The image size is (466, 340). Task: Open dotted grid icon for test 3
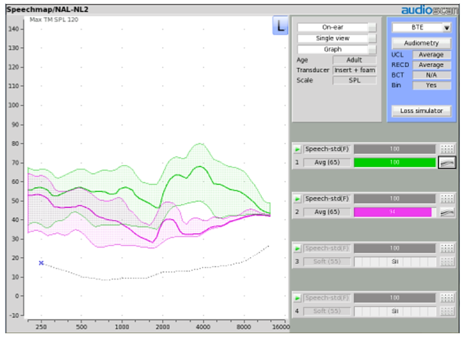click(x=447, y=248)
